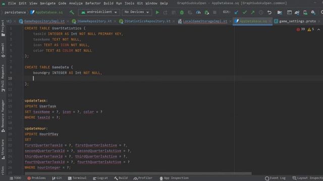The image size is (323, 181).
Task: Expand the inspections widget chevron
Action: pyautogui.click(x=318, y=30)
